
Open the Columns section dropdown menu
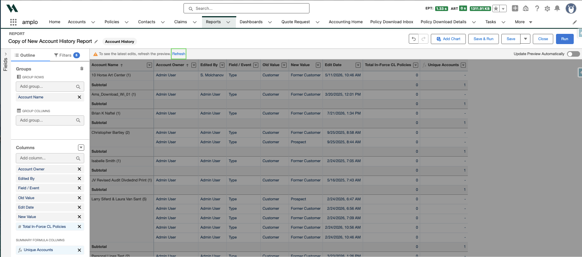point(81,148)
